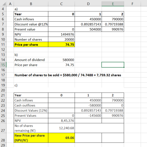Click 'Discount Values (12%)' cell
147x147 pixels.
(31, 110)
